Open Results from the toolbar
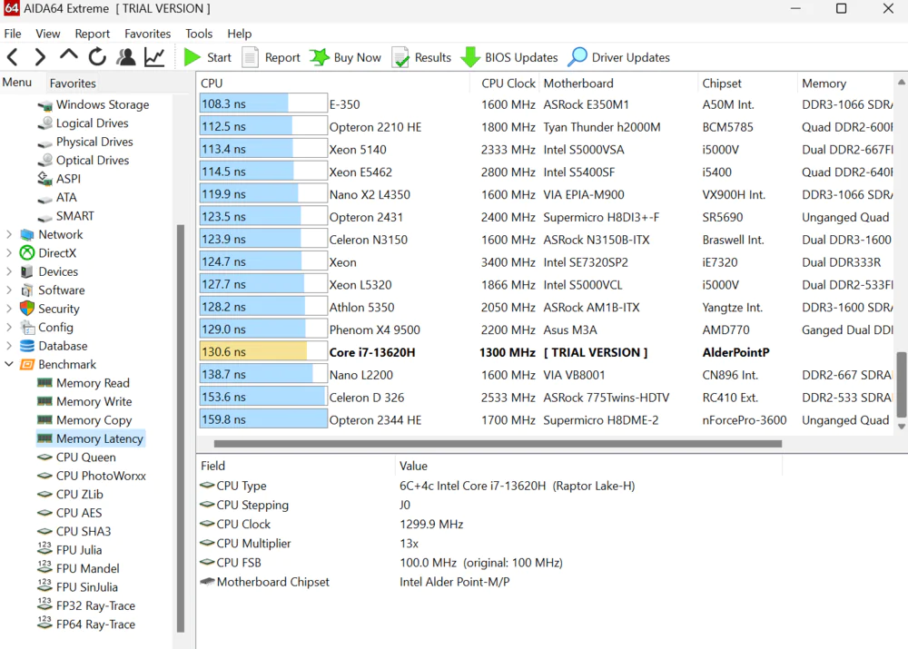This screenshot has height=649, width=908. point(421,57)
